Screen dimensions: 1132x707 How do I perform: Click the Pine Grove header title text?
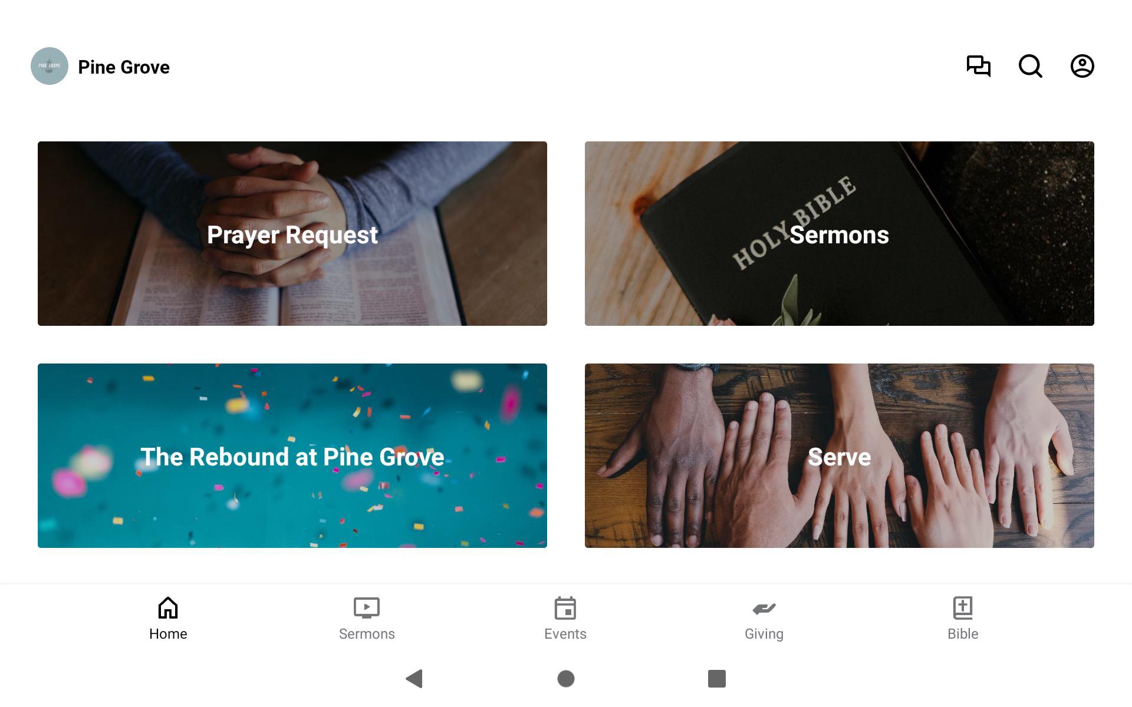pyautogui.click(x=124, y=67)
